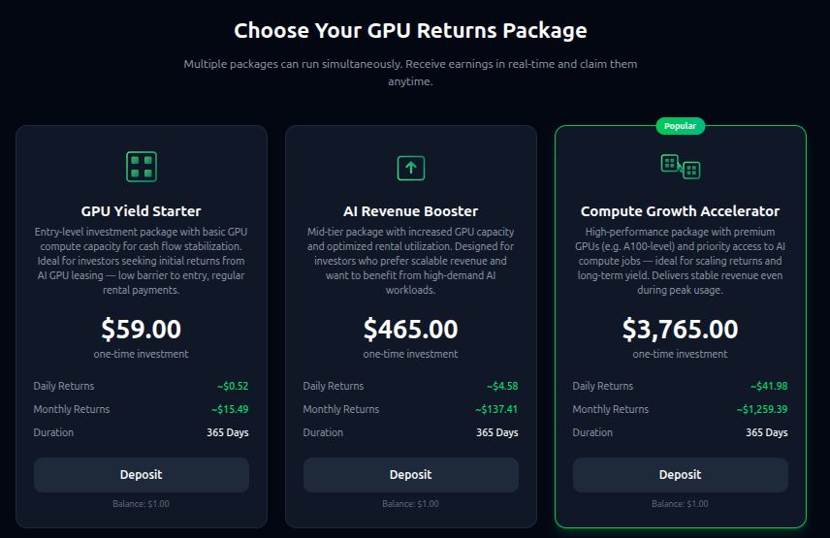830x538 pixels.
Task: Click the green Popular badge
Action: (x=681, y=126)
